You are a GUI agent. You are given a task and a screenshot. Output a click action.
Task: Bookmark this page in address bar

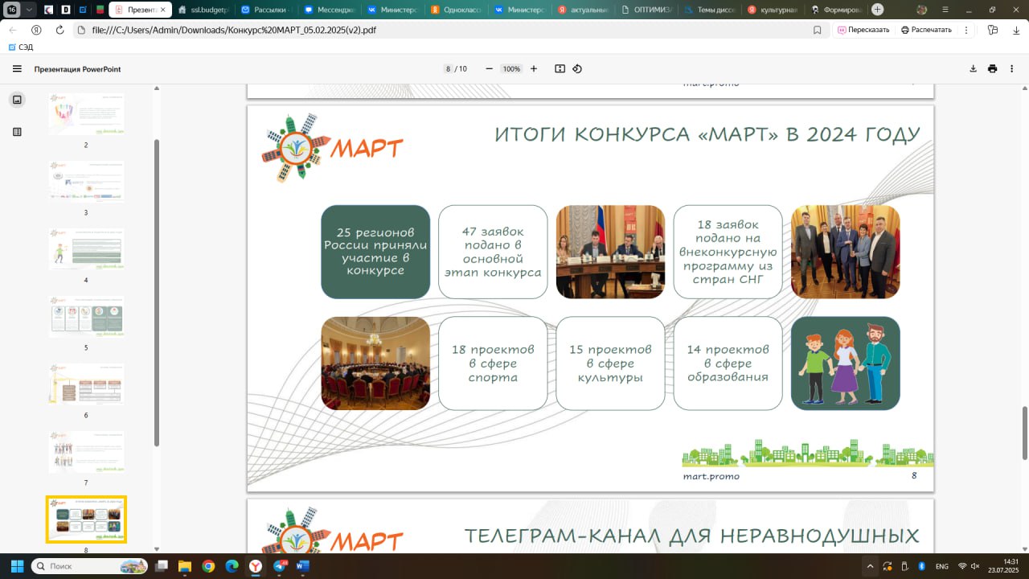818,30
